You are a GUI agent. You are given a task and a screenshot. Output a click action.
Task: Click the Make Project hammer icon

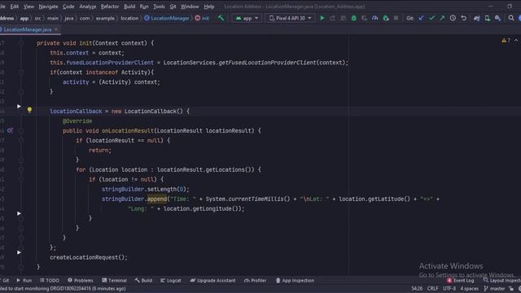point(221,18)
